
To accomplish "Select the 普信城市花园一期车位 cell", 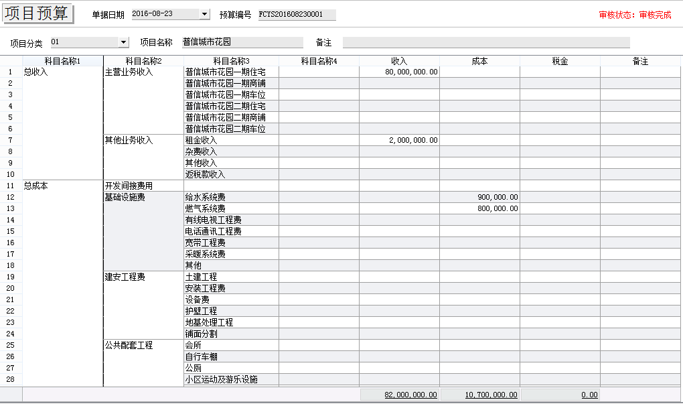I will [231, 94].
